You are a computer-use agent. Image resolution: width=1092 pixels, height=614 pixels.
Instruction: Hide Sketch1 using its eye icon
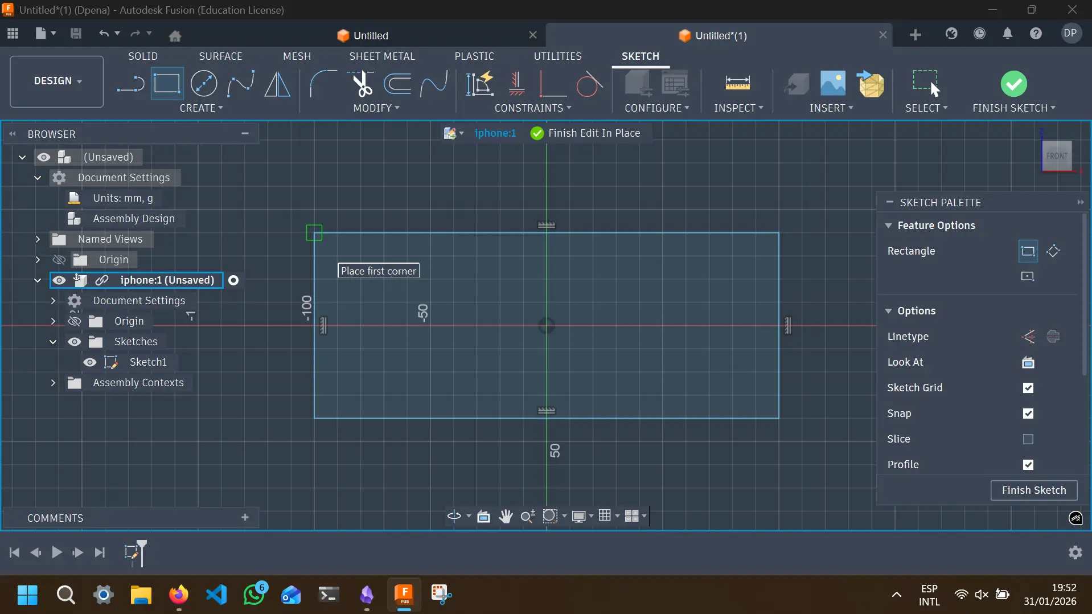tap(90, 362)
